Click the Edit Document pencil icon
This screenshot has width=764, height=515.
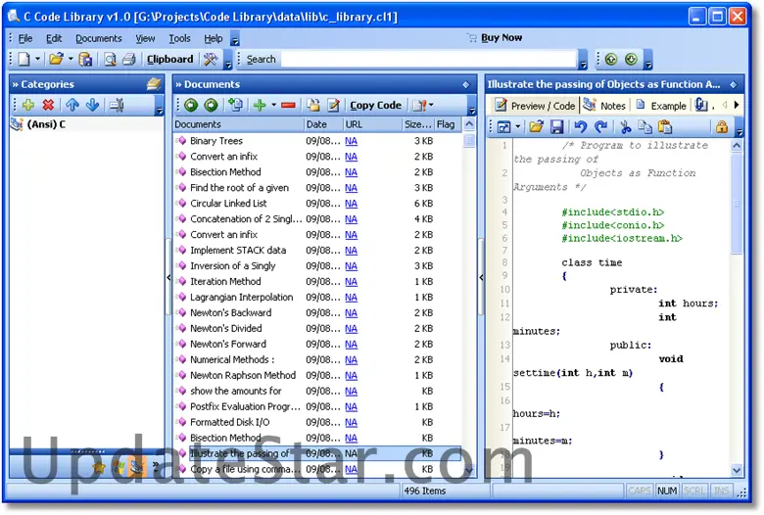coord(333,105)
